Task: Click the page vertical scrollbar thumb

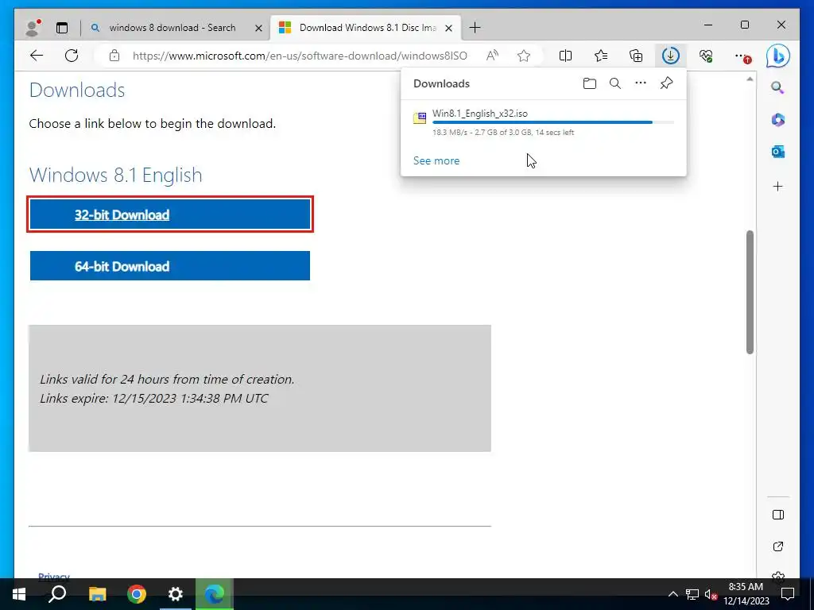Action: 750,292
